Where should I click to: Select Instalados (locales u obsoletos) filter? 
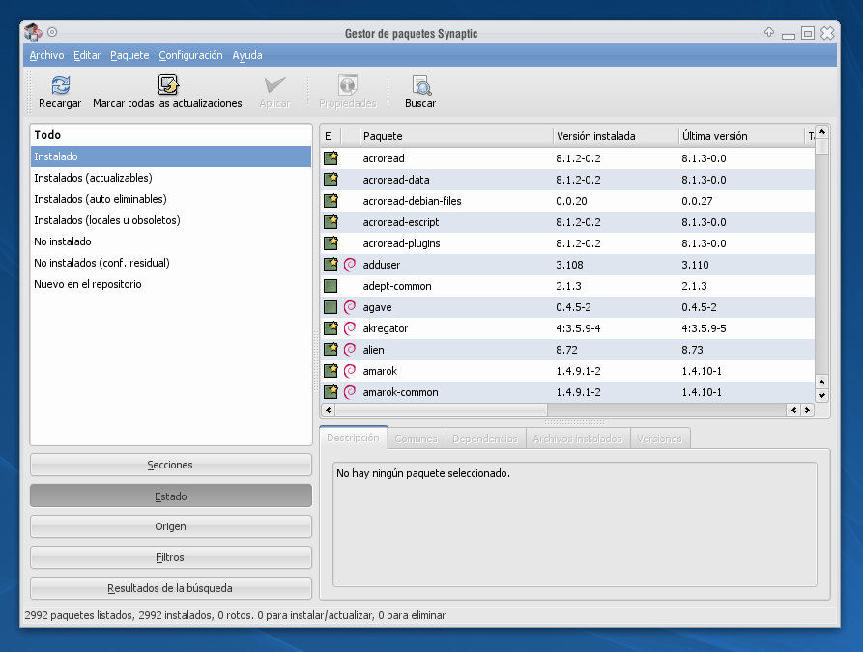(171, 220)
